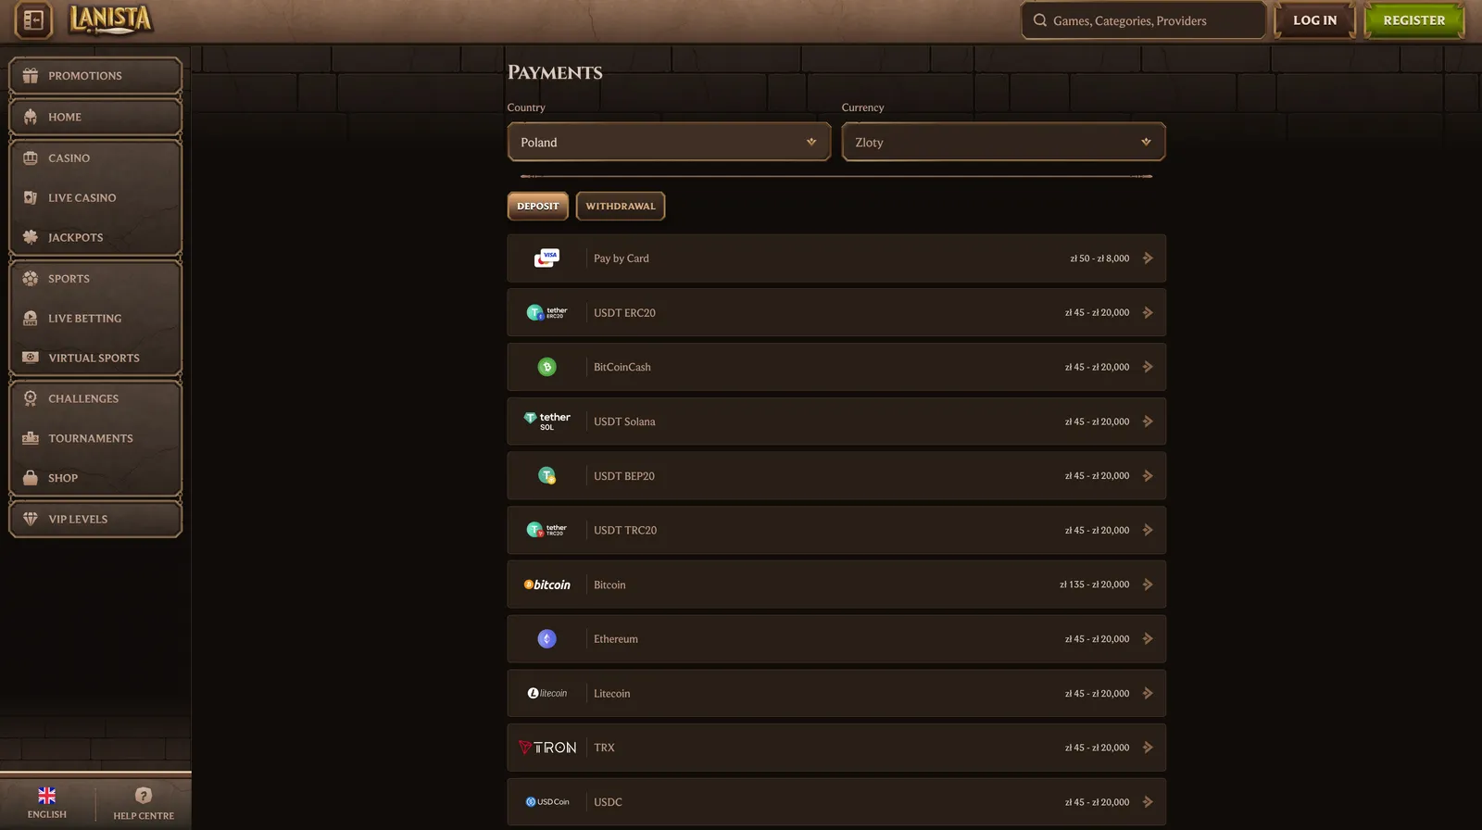Open the Poland country dropdown

point(669,142)
